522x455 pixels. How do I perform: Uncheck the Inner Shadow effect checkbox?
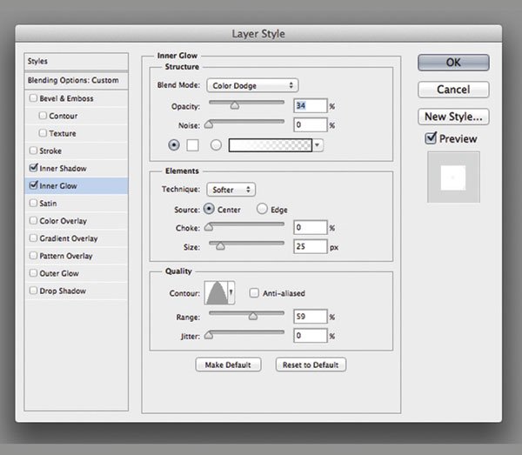point(33,168)
